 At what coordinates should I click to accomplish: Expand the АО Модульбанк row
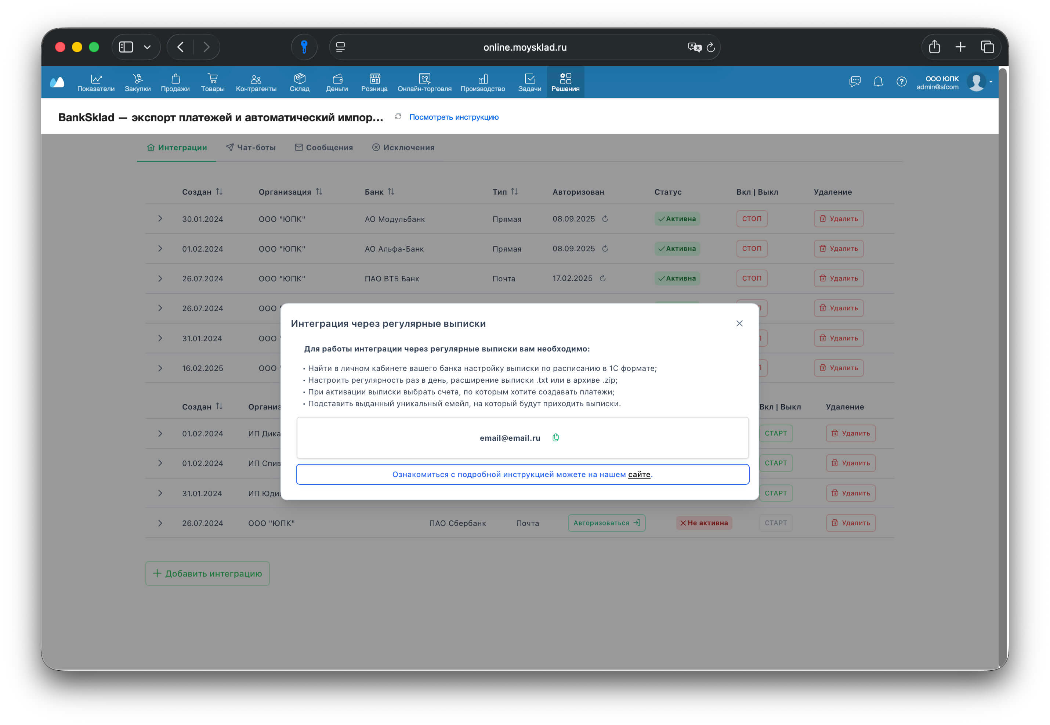pyautogui.click(x=160, y=219)
